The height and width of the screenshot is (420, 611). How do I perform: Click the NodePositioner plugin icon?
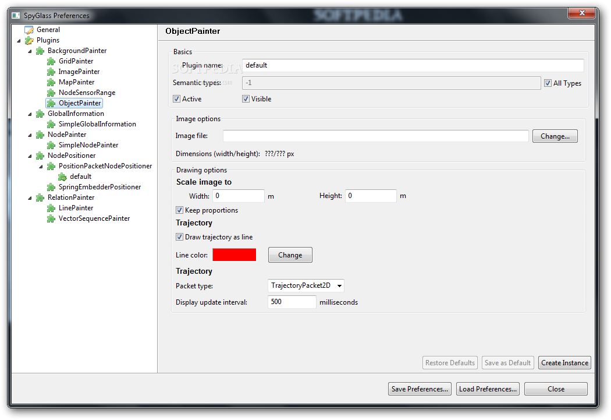click(40, 156)
